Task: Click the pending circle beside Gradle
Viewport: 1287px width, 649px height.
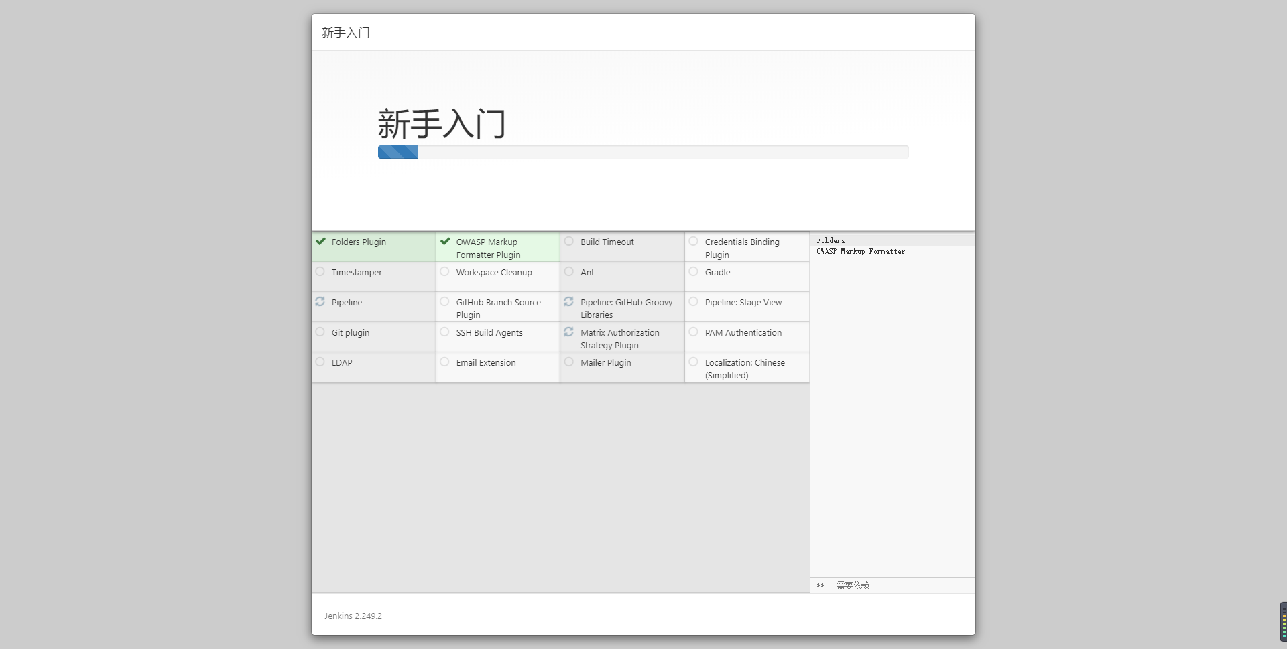Action: click(x=694, y=272)
